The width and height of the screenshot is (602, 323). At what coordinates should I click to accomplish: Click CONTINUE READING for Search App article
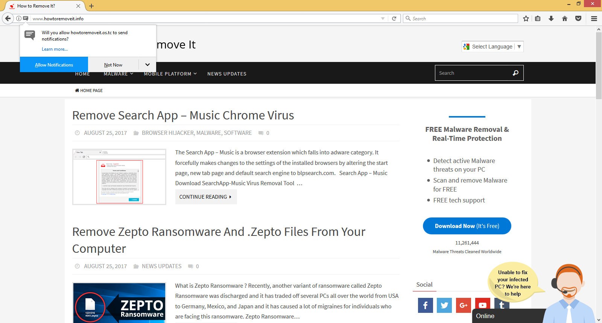(206, 197)
